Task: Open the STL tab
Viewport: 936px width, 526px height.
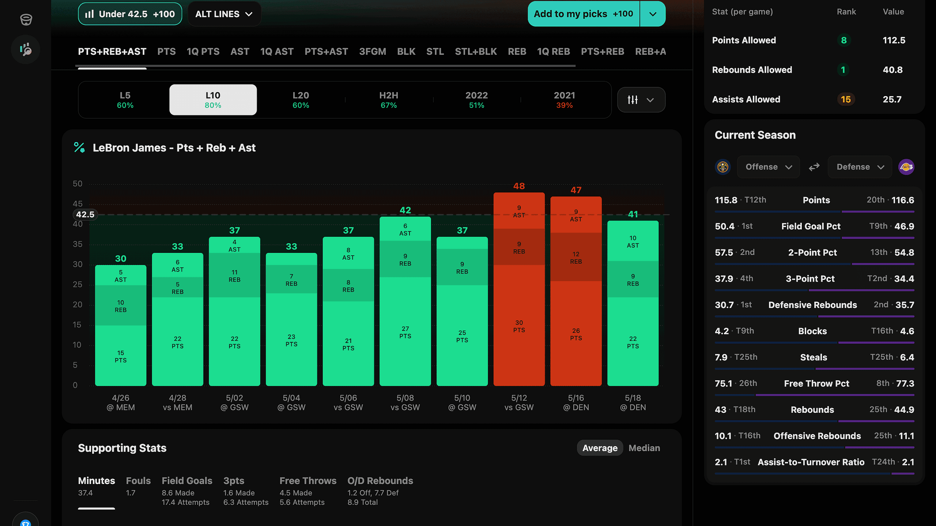Action: click(435, 52)
